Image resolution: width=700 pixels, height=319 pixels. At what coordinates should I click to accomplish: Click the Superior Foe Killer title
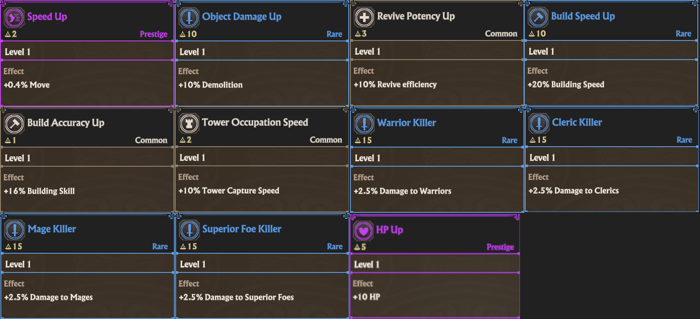(242, 229)
